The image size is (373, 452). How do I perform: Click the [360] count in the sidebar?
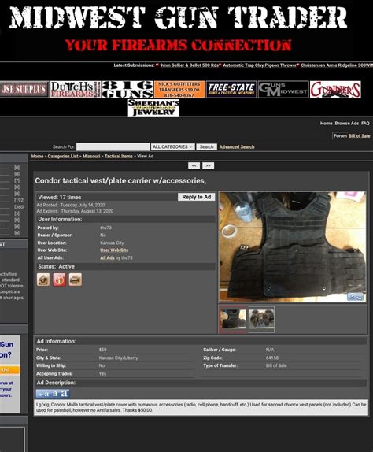pos(20,207)
